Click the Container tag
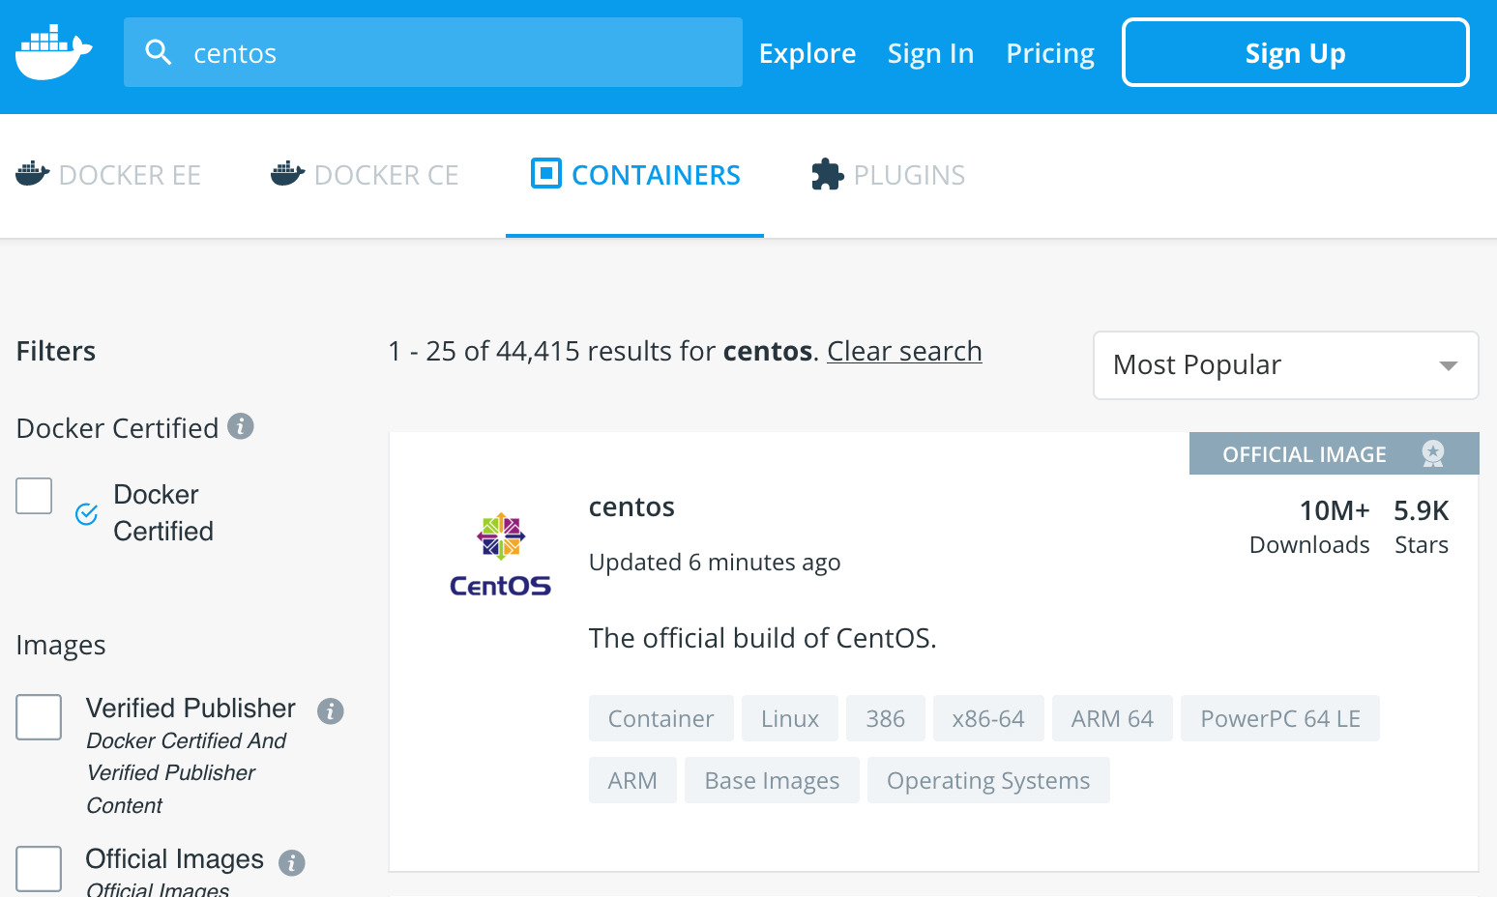 pos(661,718)
